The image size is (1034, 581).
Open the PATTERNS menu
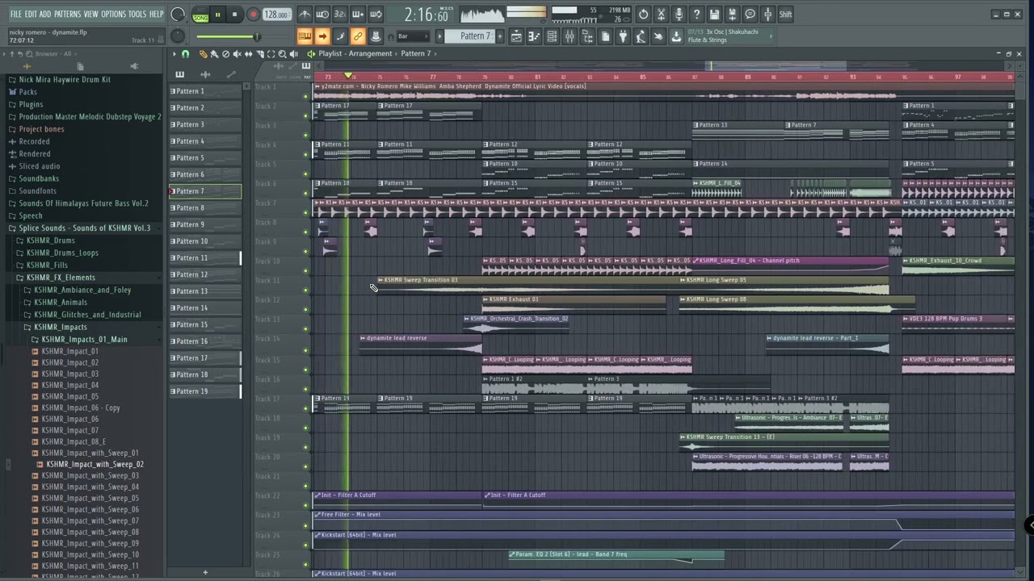[x=67, y=14]
